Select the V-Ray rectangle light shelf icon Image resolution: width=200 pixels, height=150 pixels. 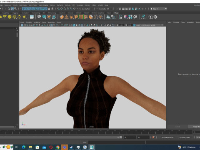pyautogui.click(x=5, y=17)
